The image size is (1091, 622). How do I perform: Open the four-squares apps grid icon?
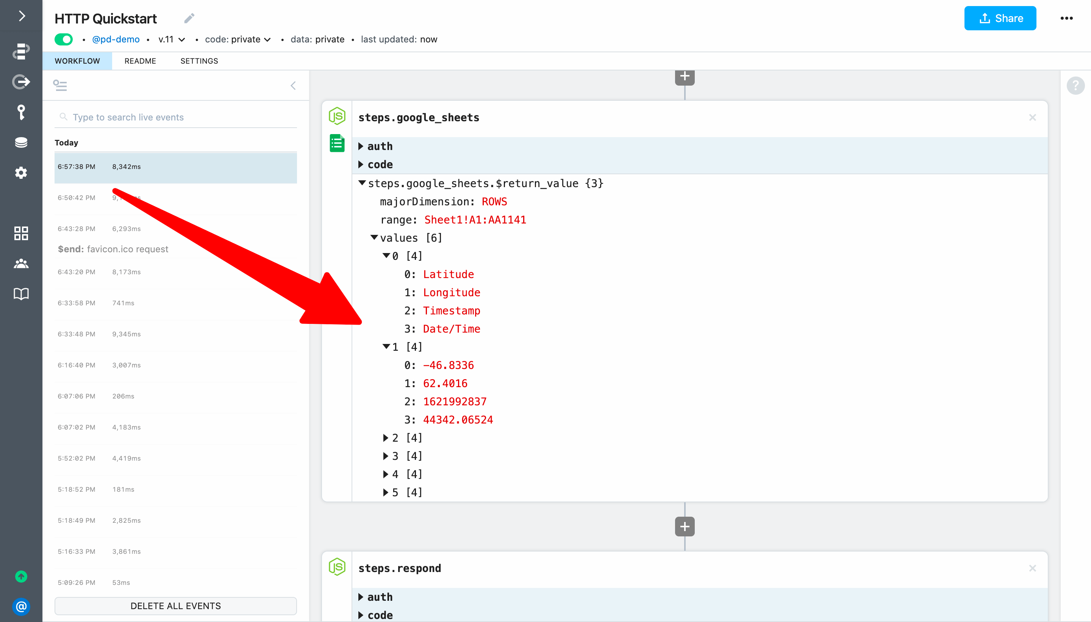[21, 233]
